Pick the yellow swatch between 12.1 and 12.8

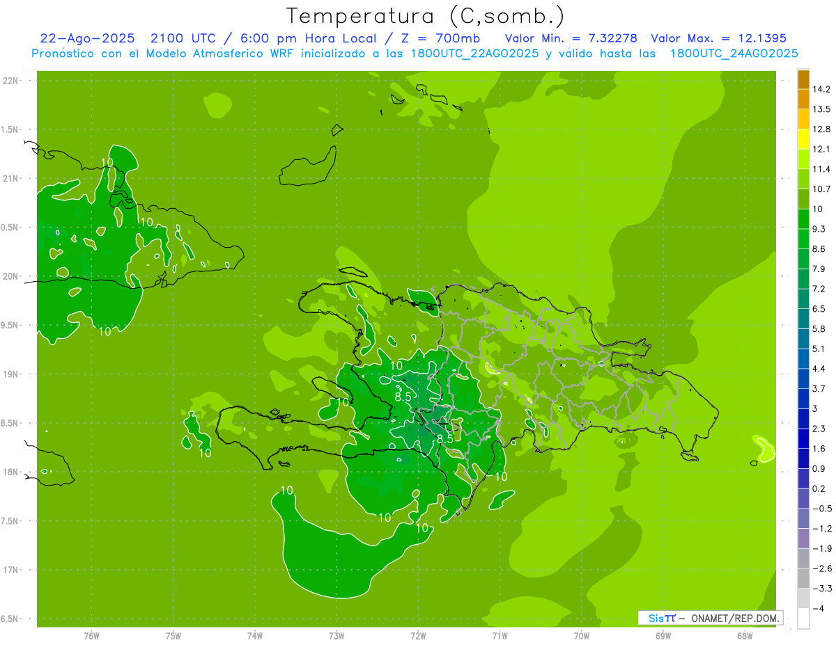pyautogui.click(x=803, y=139)
